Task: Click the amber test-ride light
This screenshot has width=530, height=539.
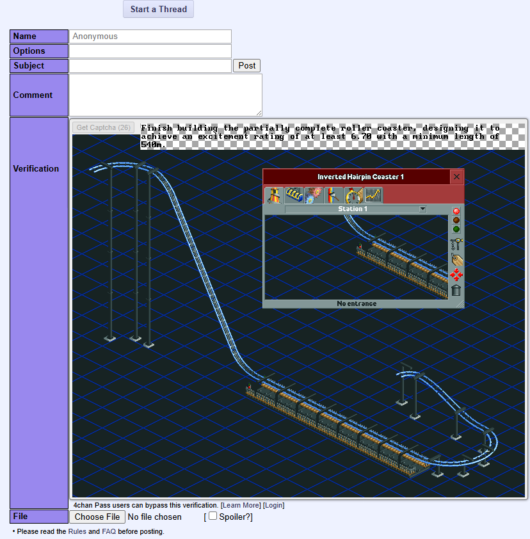Action: [456, 220]
